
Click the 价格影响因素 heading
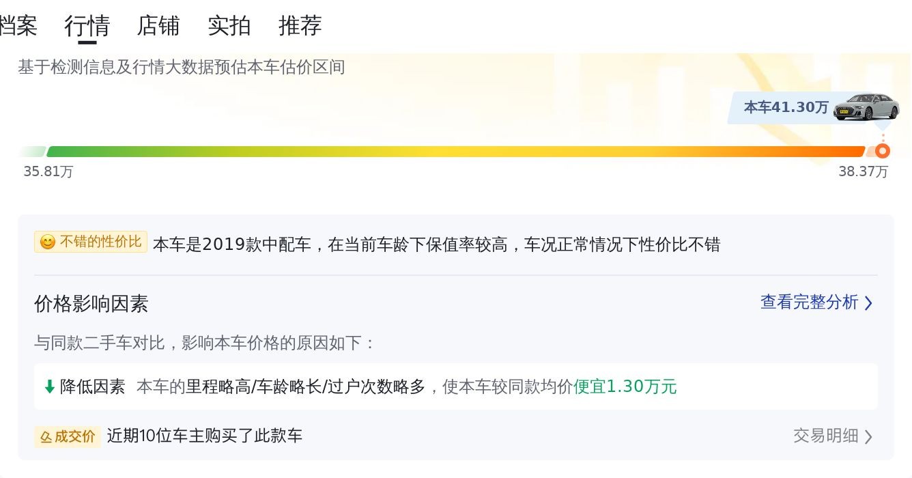[x=91, y=304]
